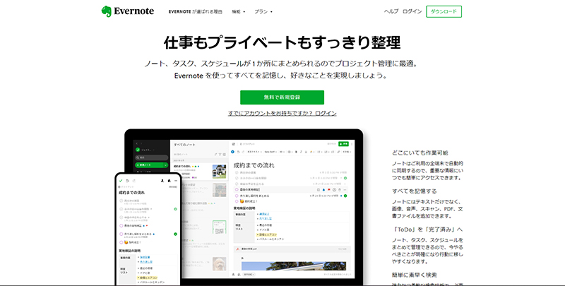
Task: Click the house photo thumbnail in note list
Action: pos(220,172)
